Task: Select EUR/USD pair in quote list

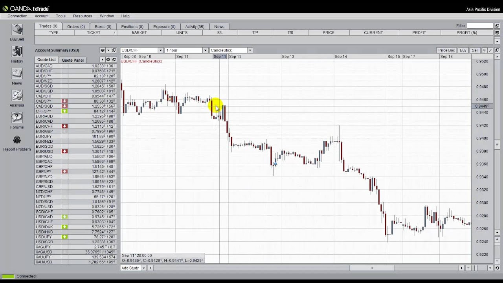Action: (x=75, y=151)
